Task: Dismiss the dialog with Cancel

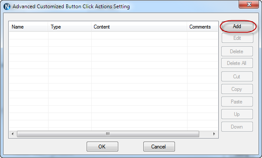Action: pyautogui.click(x=159, y=146)
